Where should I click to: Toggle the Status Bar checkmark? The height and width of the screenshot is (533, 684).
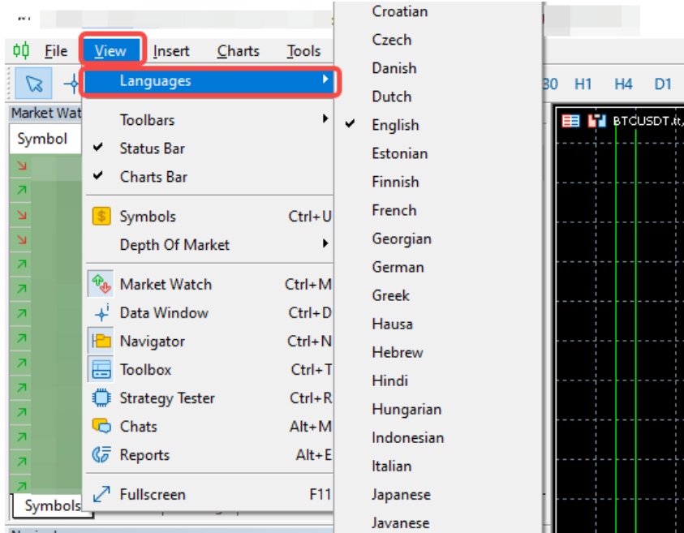tap(152, 148)
